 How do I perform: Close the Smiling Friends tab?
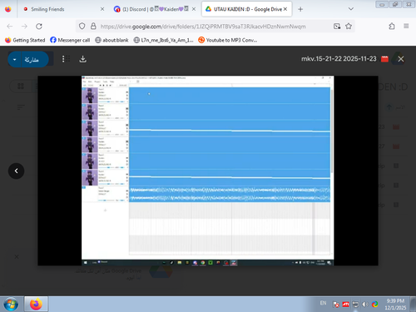click(102, 9)
